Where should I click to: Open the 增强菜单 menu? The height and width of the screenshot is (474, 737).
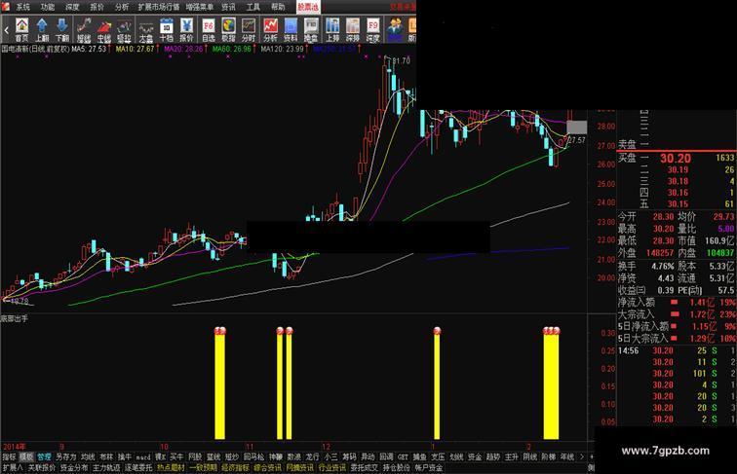[200, 7]
